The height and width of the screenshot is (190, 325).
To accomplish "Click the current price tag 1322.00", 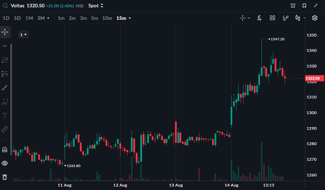I will 314,78.
